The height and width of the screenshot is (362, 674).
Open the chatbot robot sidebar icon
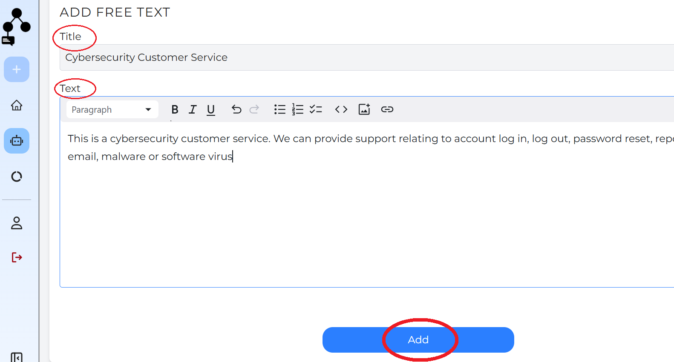point(17,141)
